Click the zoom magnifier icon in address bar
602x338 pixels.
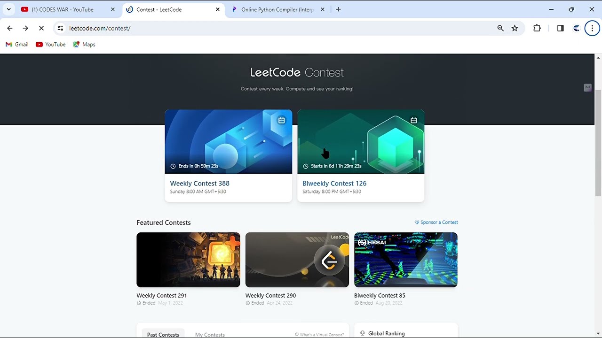(500, 28)
